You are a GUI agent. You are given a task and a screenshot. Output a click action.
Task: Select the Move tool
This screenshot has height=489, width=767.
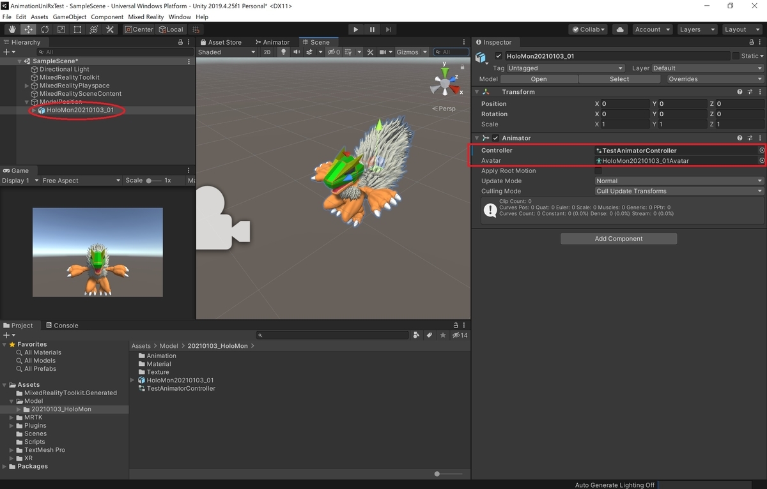[x=28, y=29]
